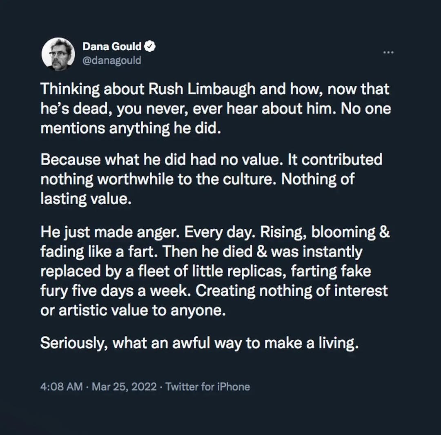Click the dark background of the tweet card
The width and height of the screenshot is (441, 435).
(220, 417)
